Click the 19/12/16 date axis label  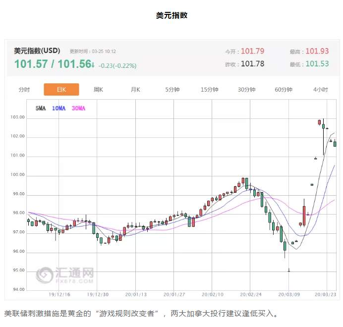(x=59, y=295)
